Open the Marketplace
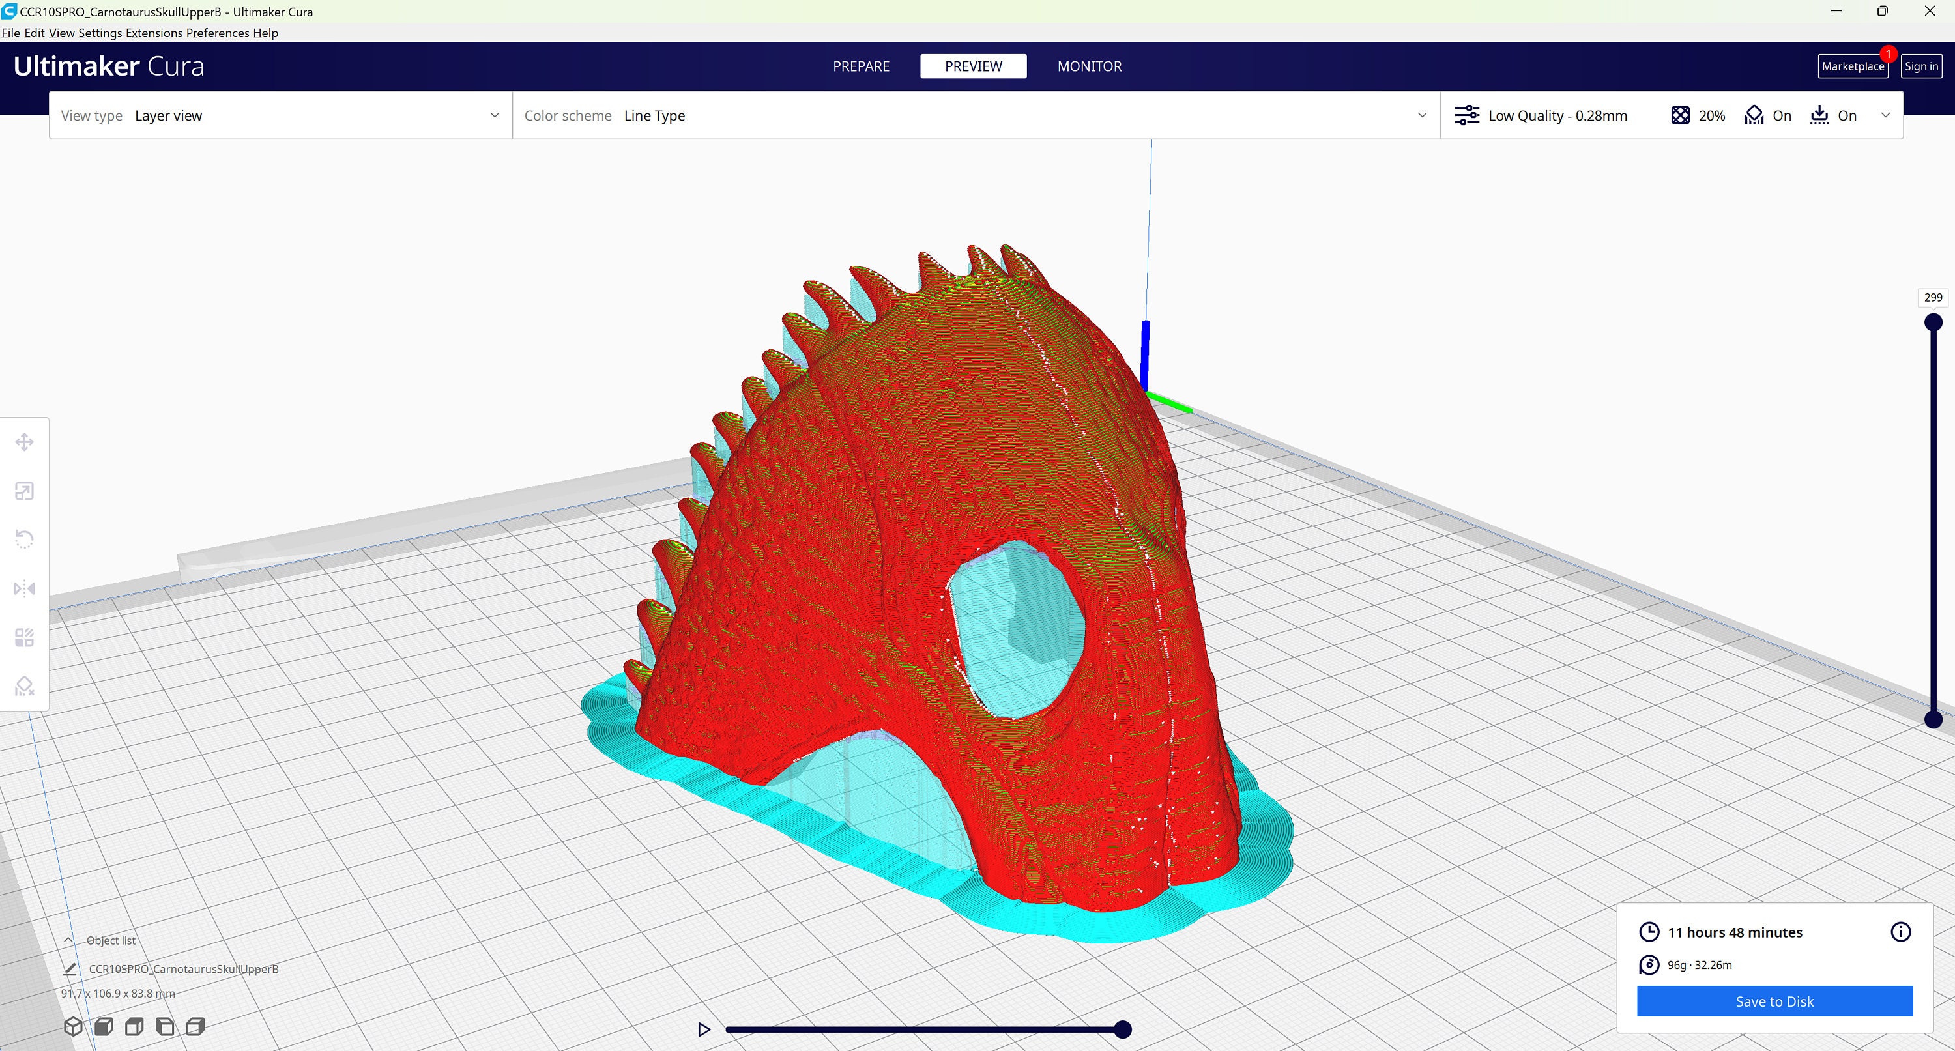Screen dimensions: 1955x1051 (x=1853, y=66)
